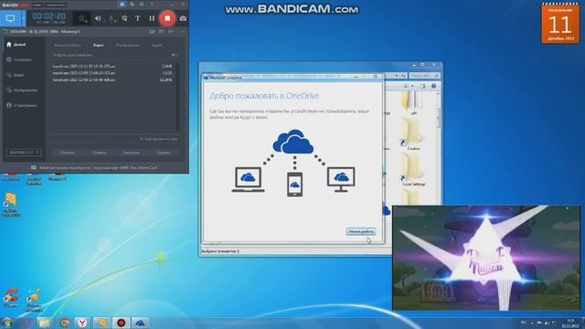
Task: Open broom cleaner desktop shortcut
Action: 34,300
